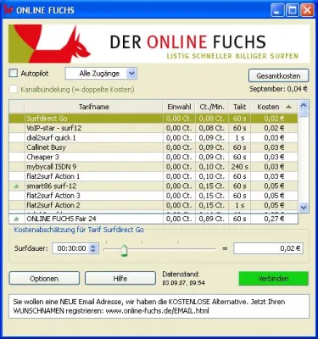Viewport: 318px width, 339px height.
Task: Select the flat2surf Action 1 tariff
Action: point(153,176)
